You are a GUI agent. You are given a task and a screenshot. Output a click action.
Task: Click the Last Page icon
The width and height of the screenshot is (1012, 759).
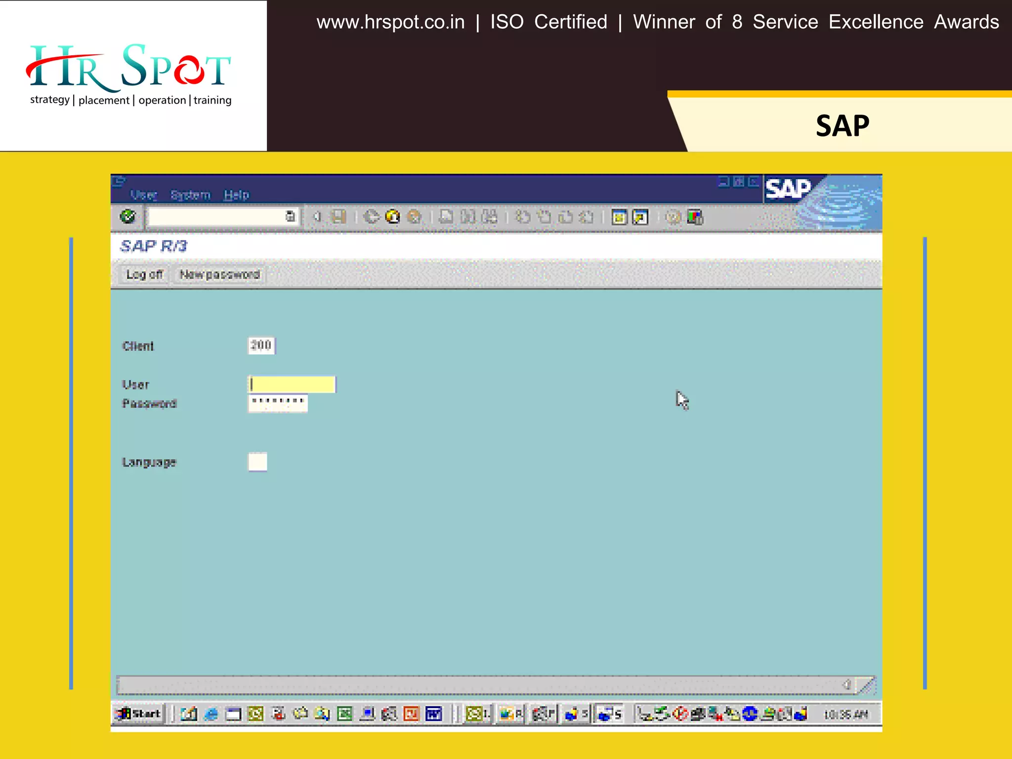coord(587,216)
